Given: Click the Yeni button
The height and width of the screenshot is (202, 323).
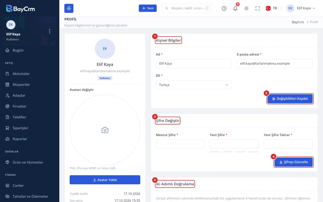Looking at the screenshot, I should click(148, 8).
